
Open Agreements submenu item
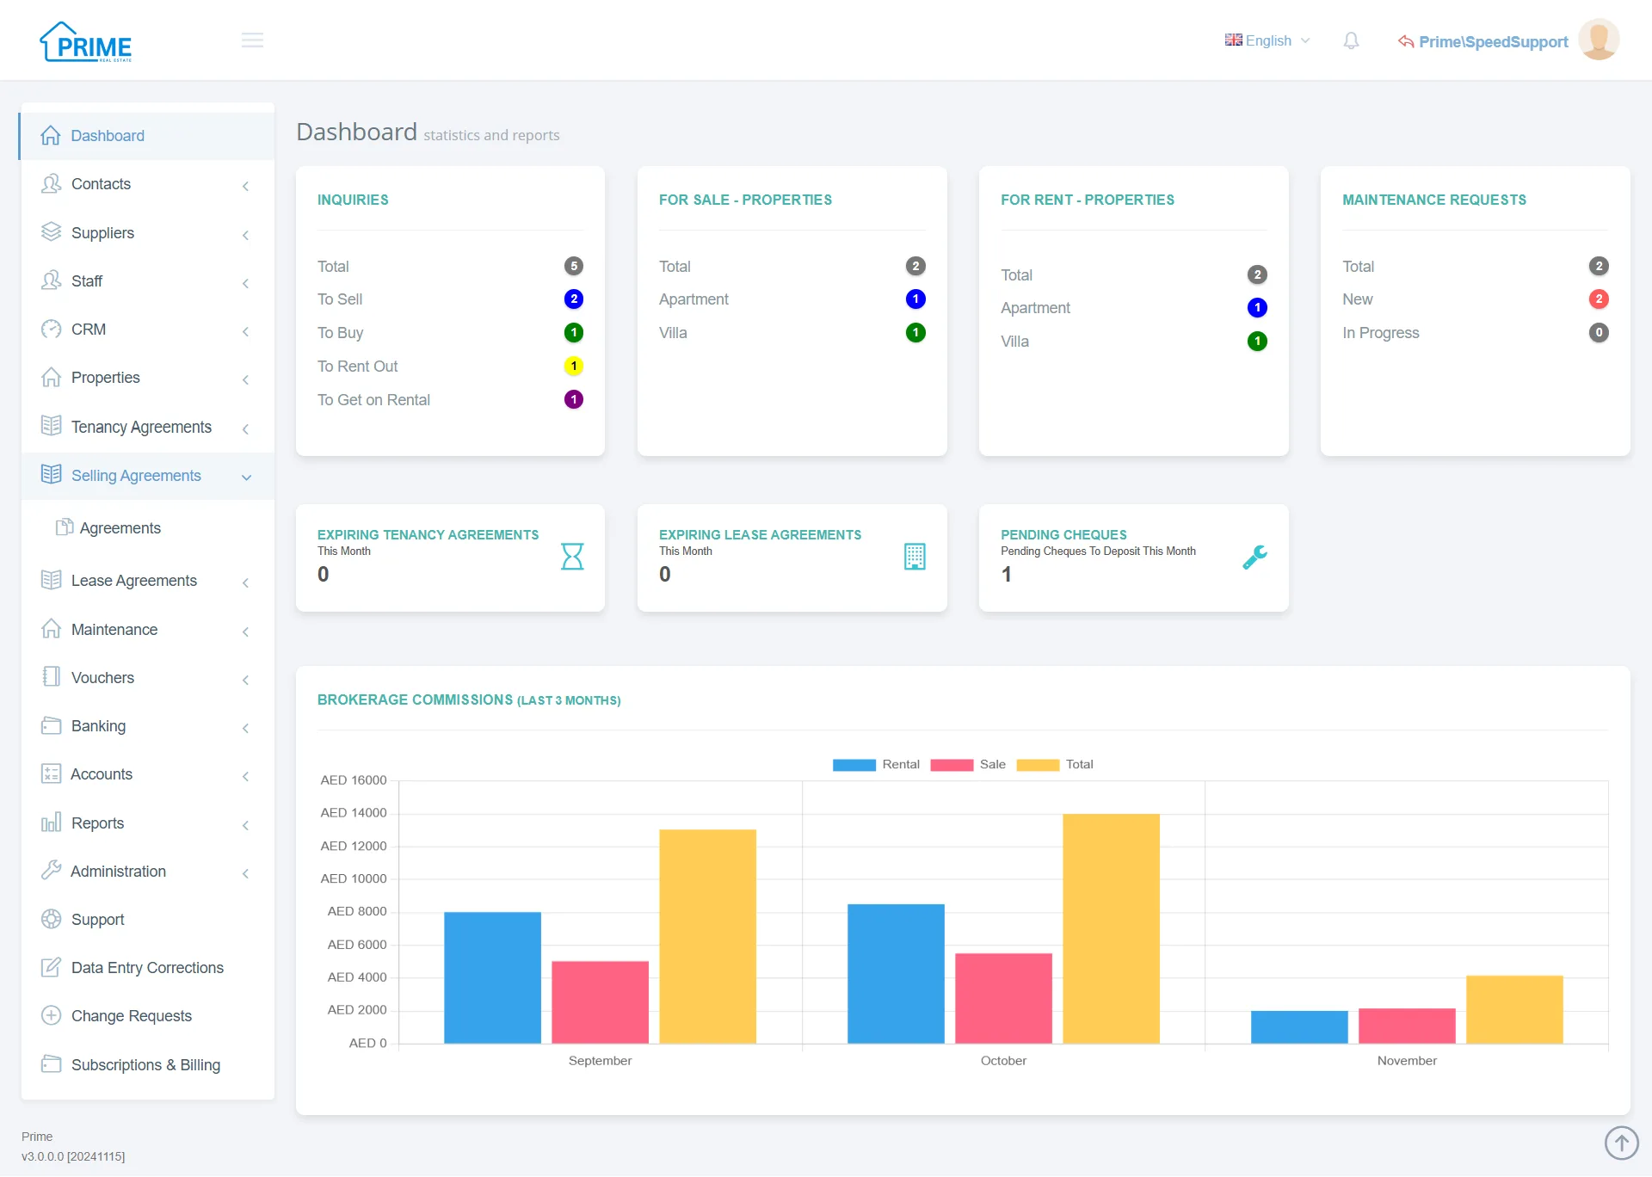tap(120, 528)
